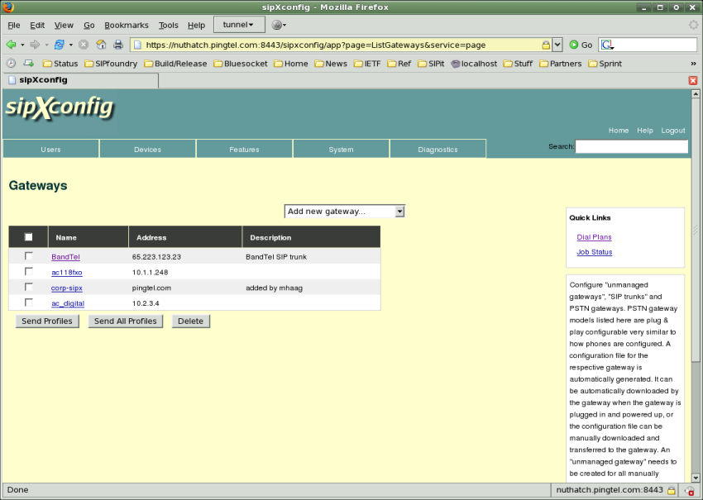
Task: Check the BandTel gateway checkbox
Action: [29, 256]
